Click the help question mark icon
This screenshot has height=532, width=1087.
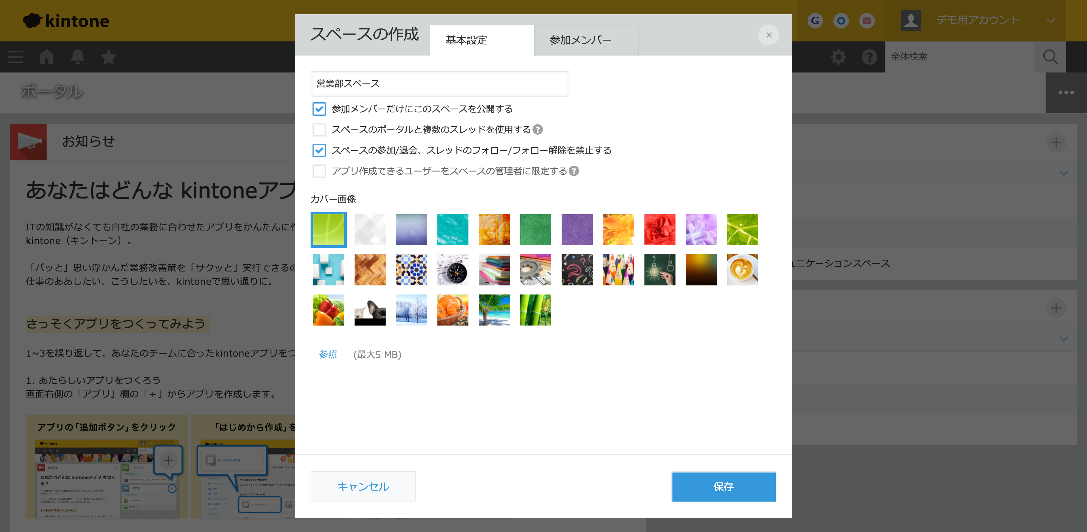point(869,57)
